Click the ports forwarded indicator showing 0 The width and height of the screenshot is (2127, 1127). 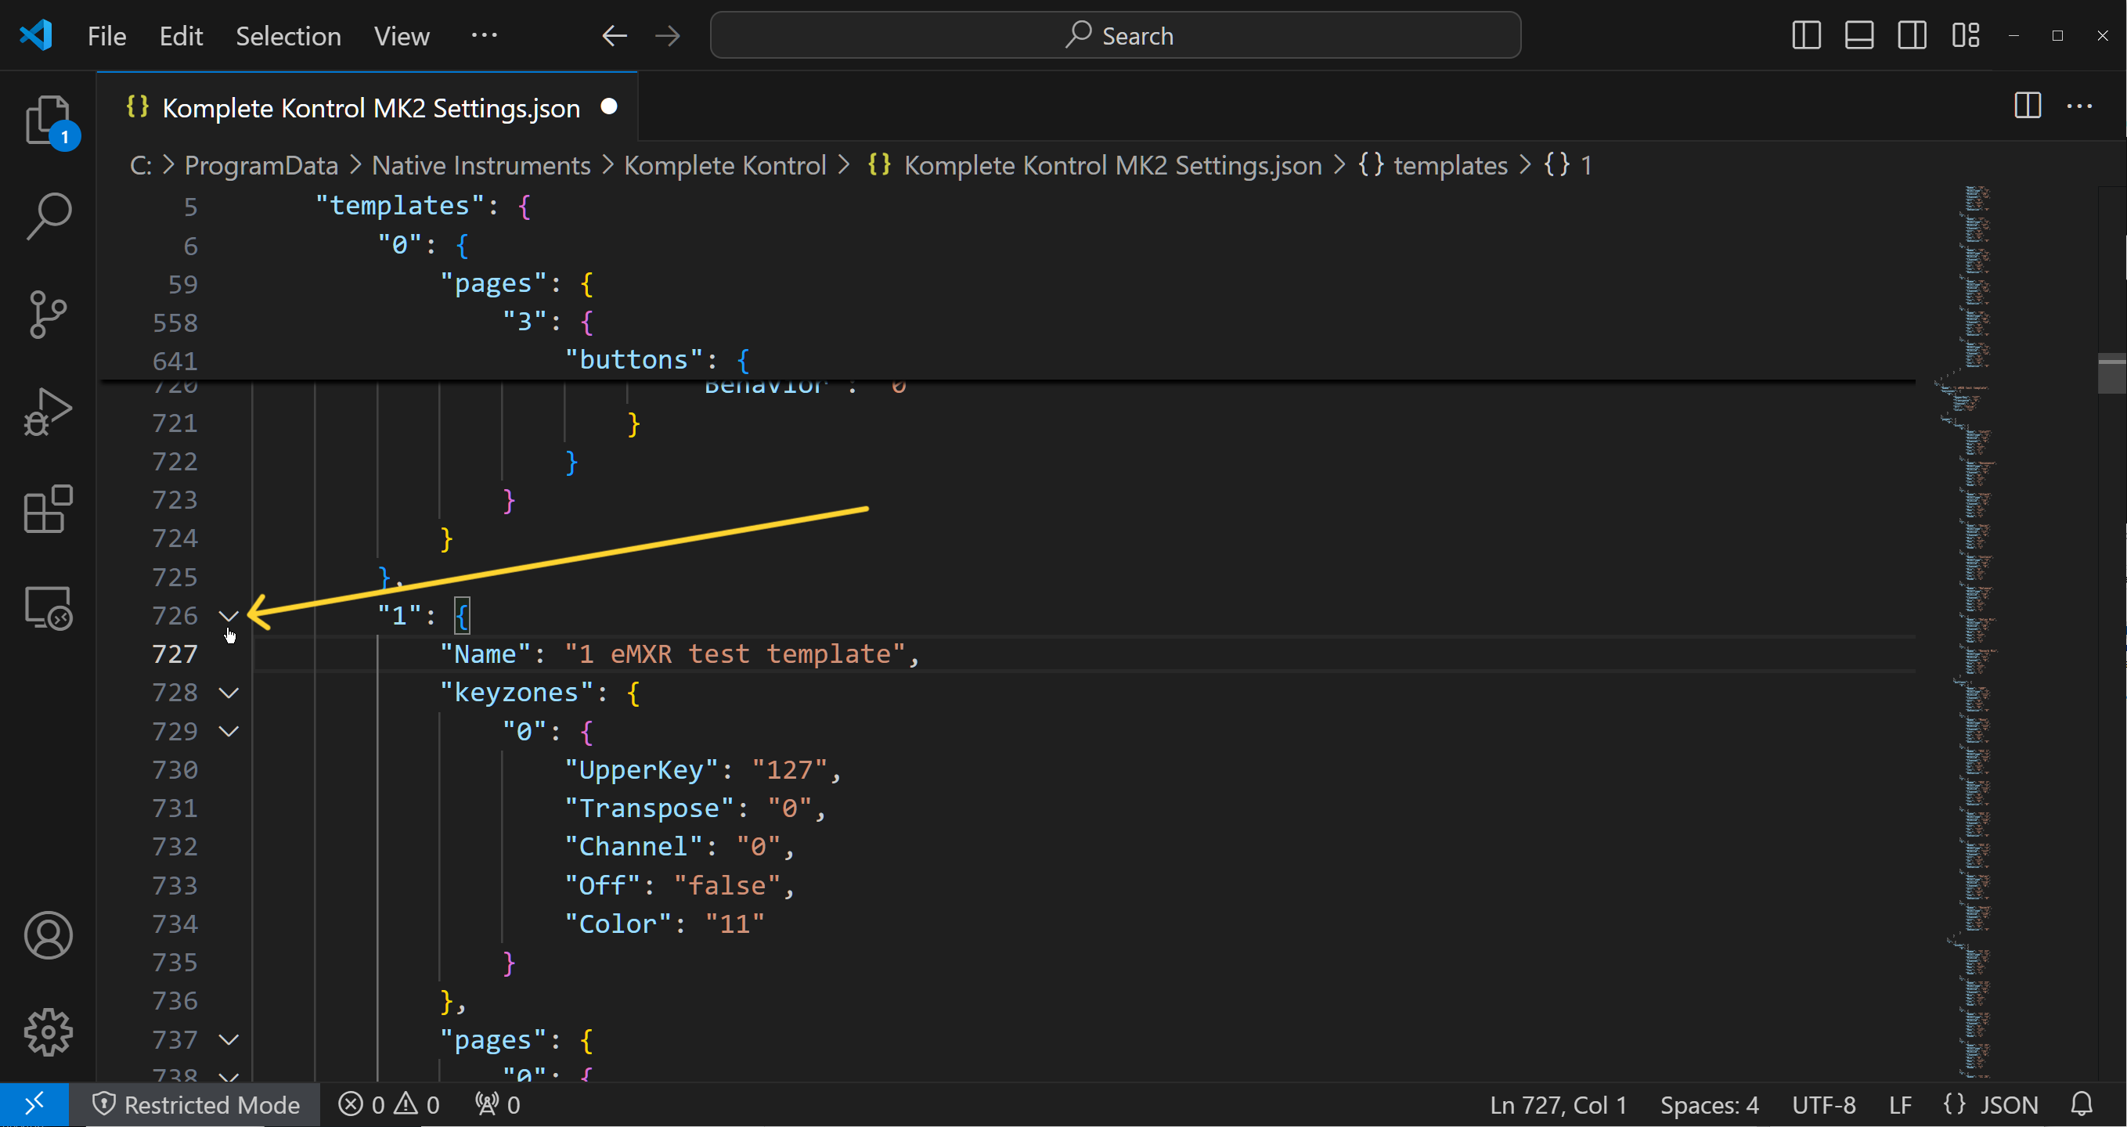click(497, 1104)
